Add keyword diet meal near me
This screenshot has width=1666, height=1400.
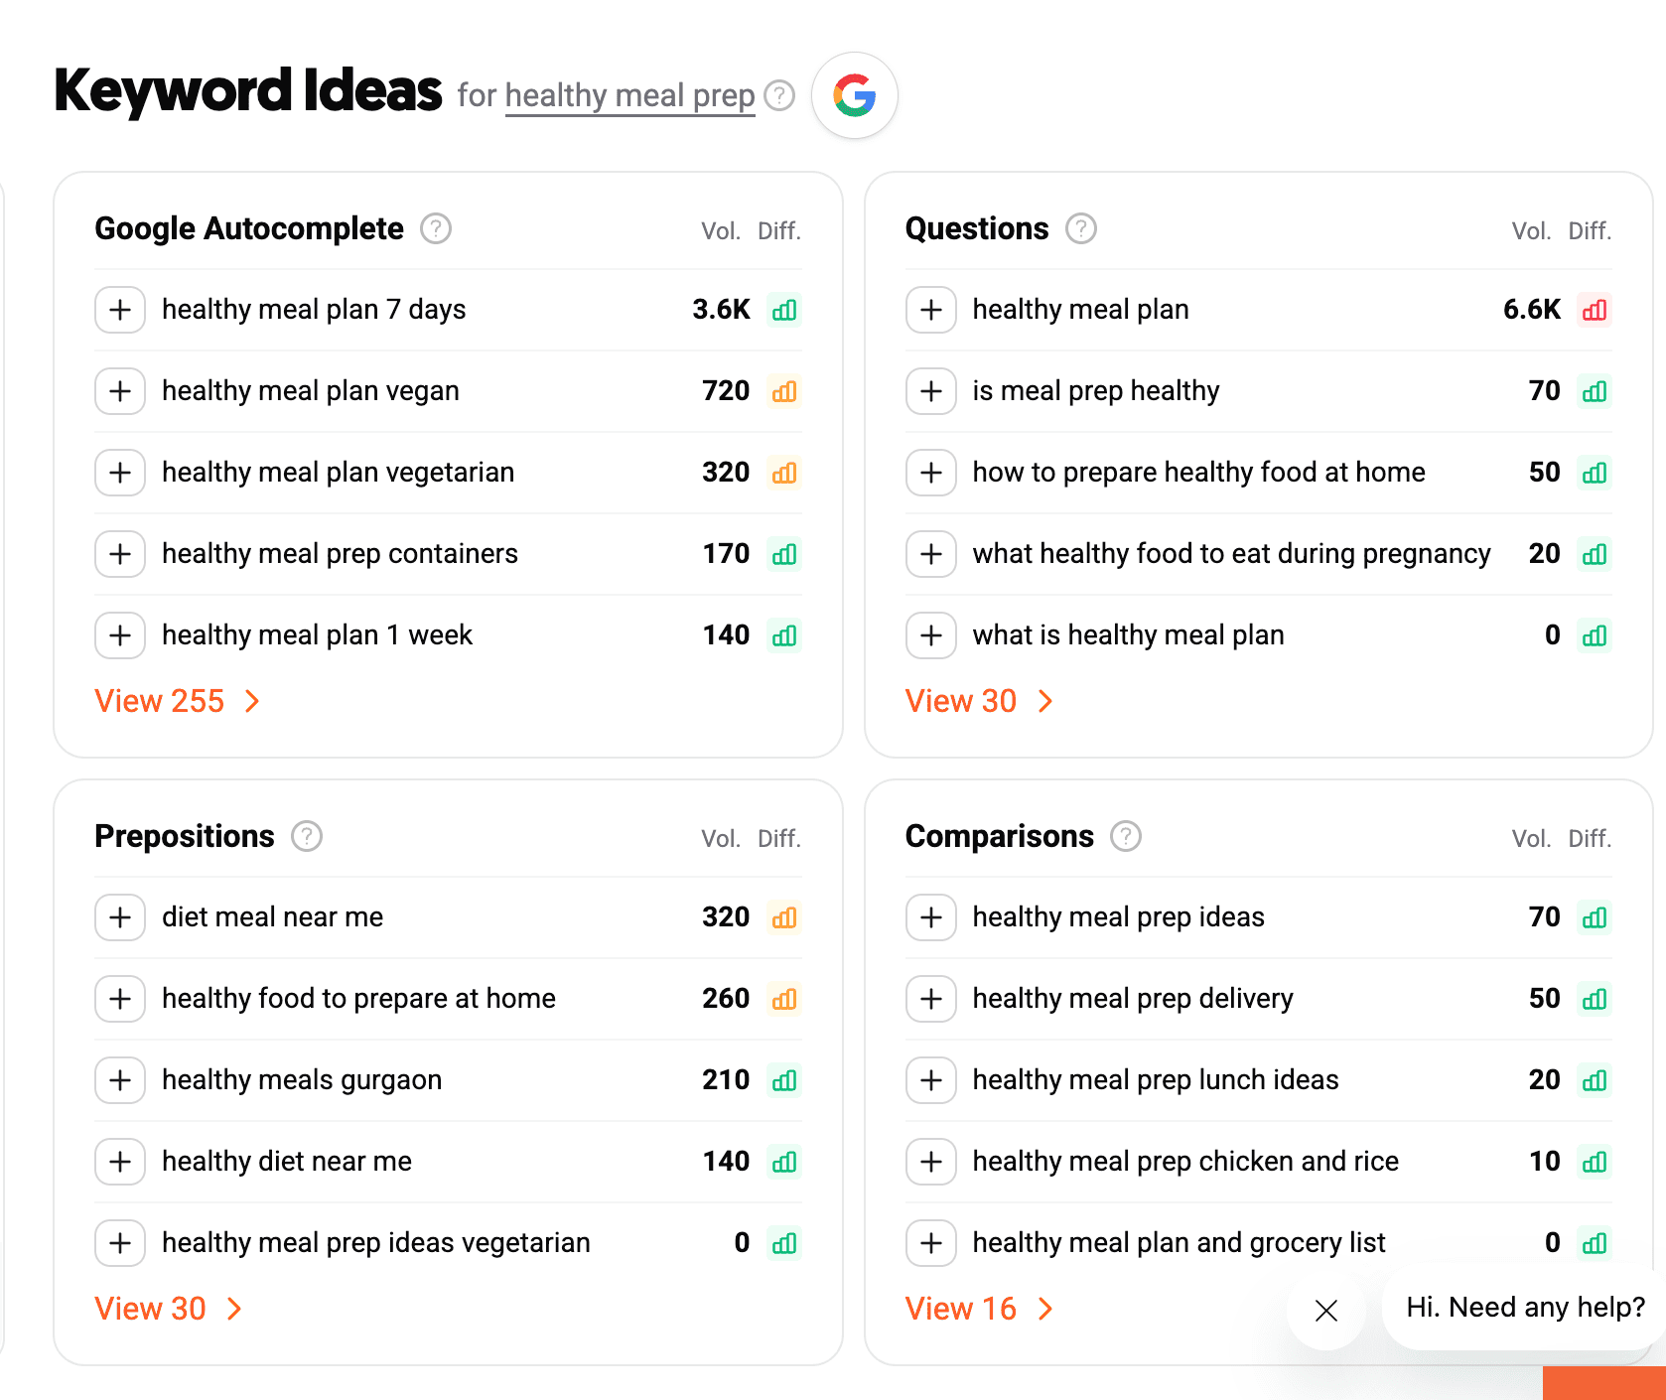pyautogui.click(x=120, y=917)
